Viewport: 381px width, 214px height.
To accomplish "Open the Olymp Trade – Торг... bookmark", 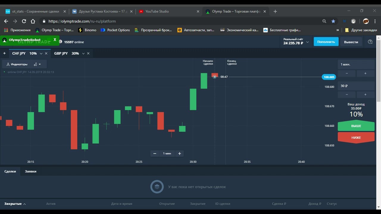I will [54, 30].
